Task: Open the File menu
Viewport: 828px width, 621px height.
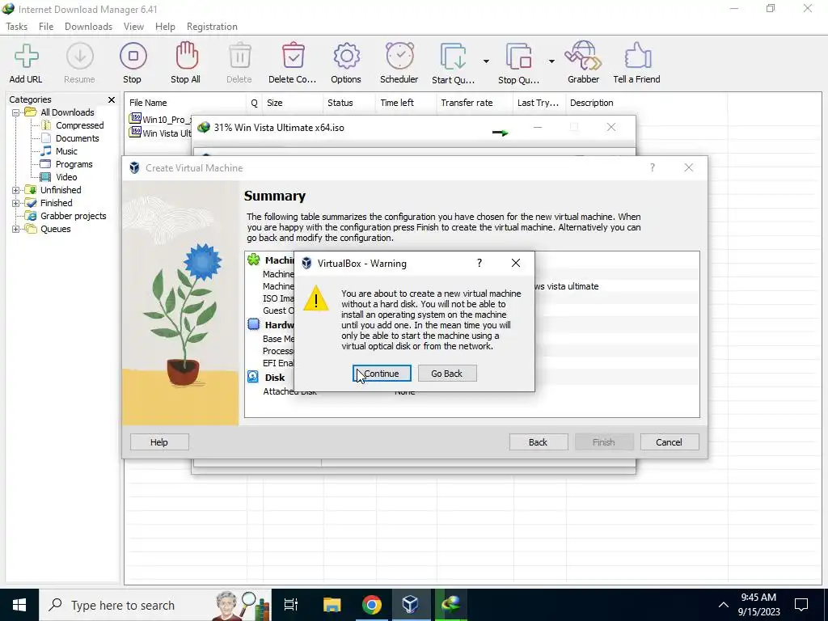Action: click(x=46, y=27)
